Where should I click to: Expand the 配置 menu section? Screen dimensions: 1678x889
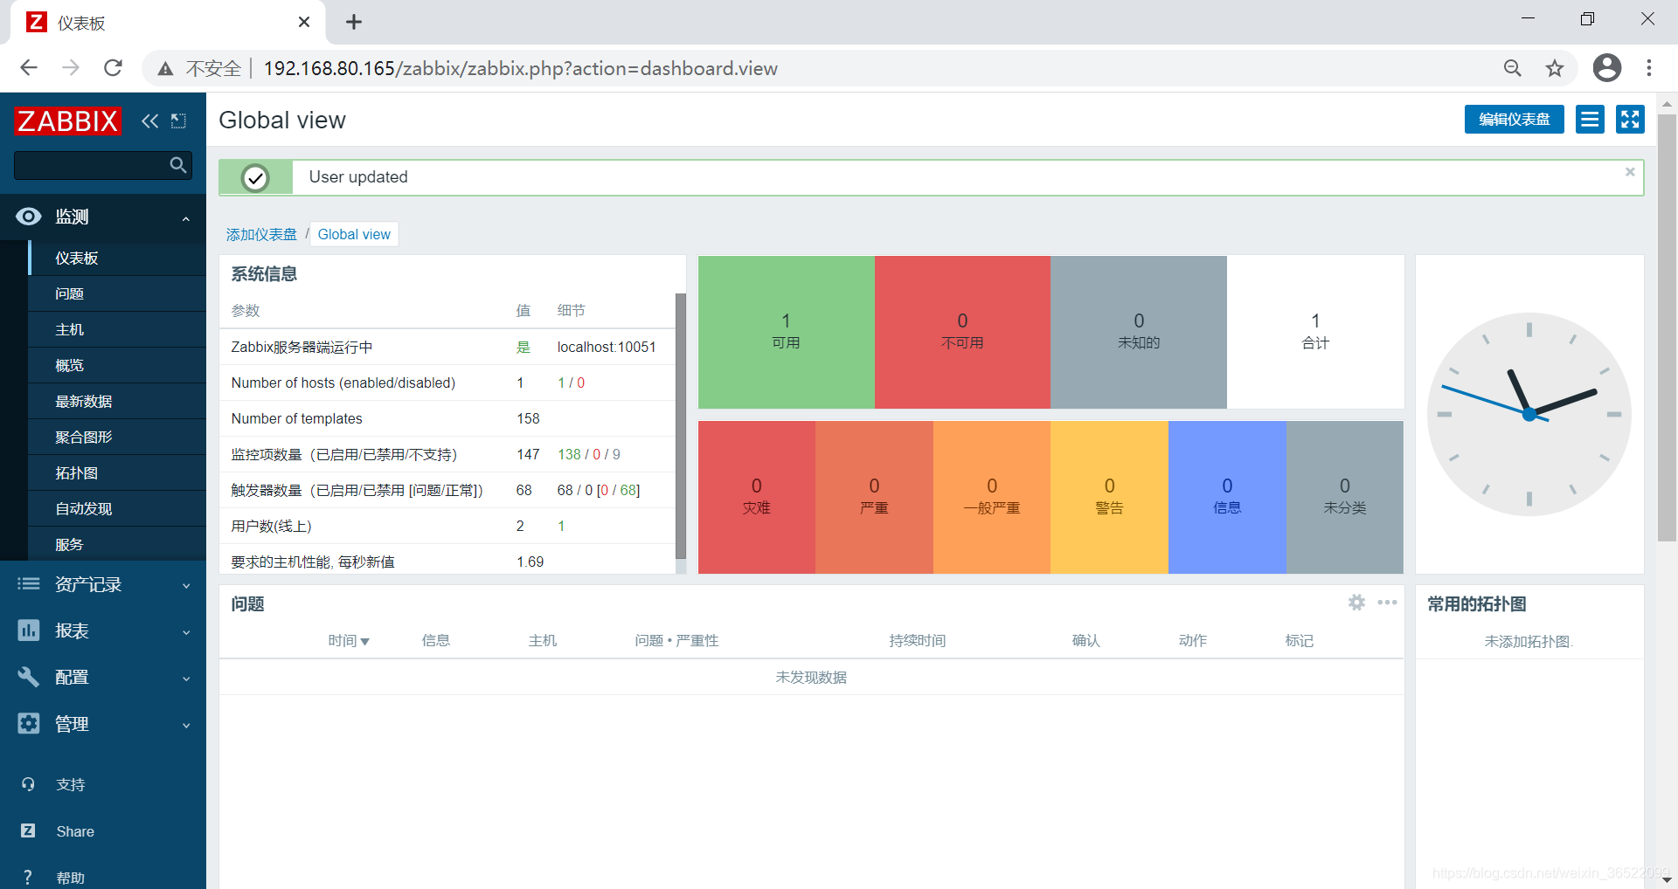(x=186, y=679)
